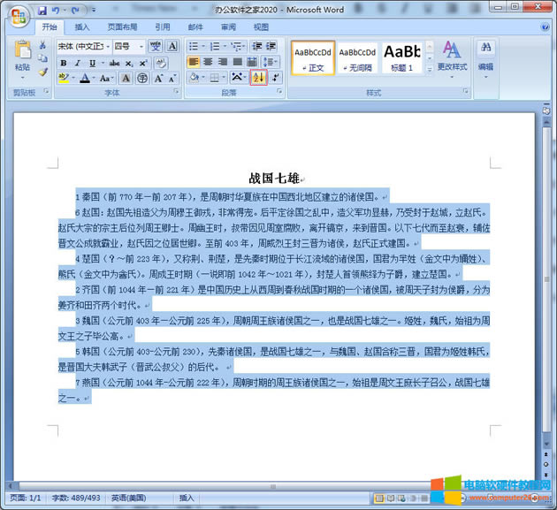Image resolution: width=557 pixels, height=510 pixels.
Task: Set Align Text Left
Action: click(x=194, y=62)
